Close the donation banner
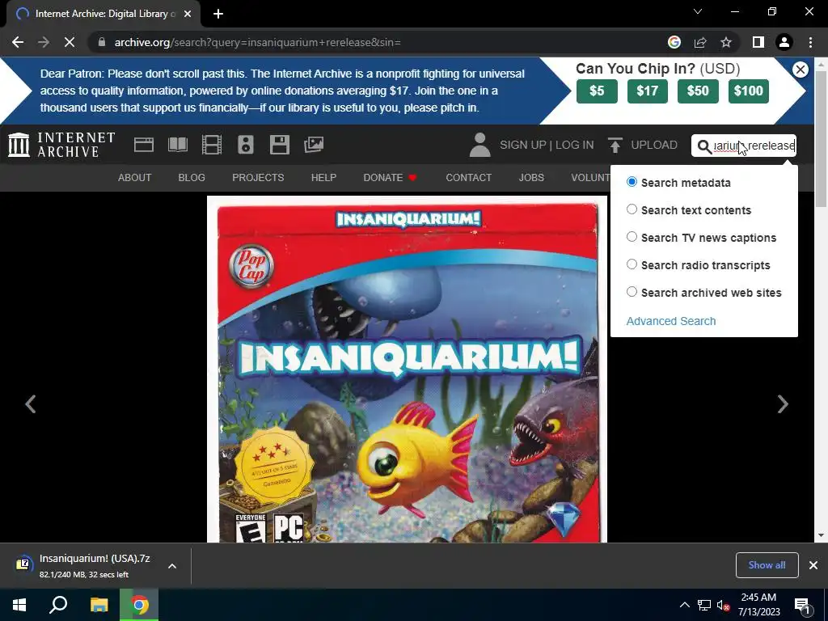The height and width of the screenshot is (621, 828). (800, 70)
